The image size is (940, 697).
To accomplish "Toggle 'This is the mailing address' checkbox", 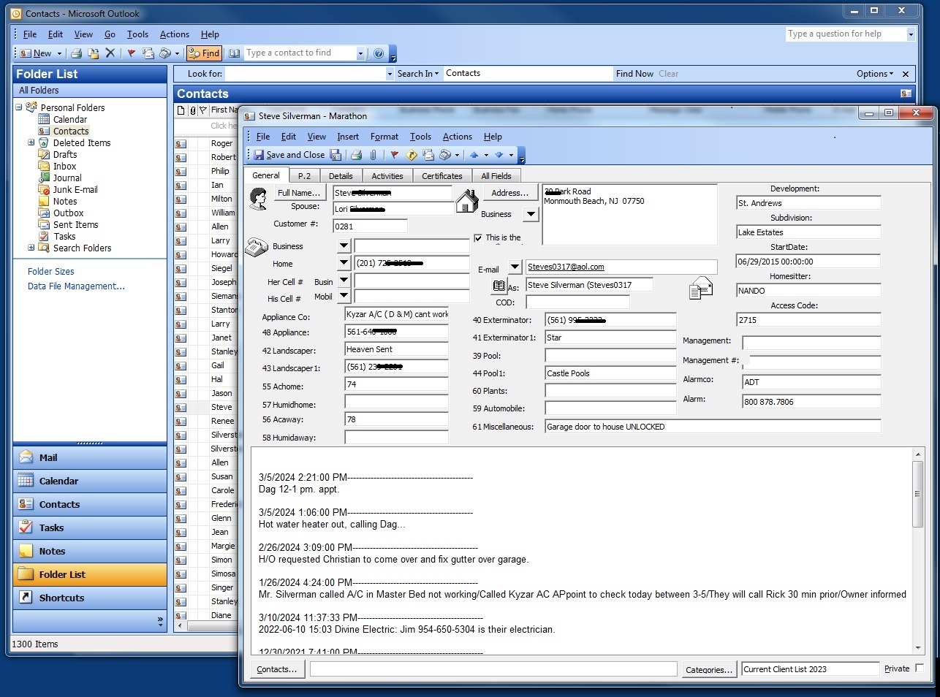I will 478,238.
